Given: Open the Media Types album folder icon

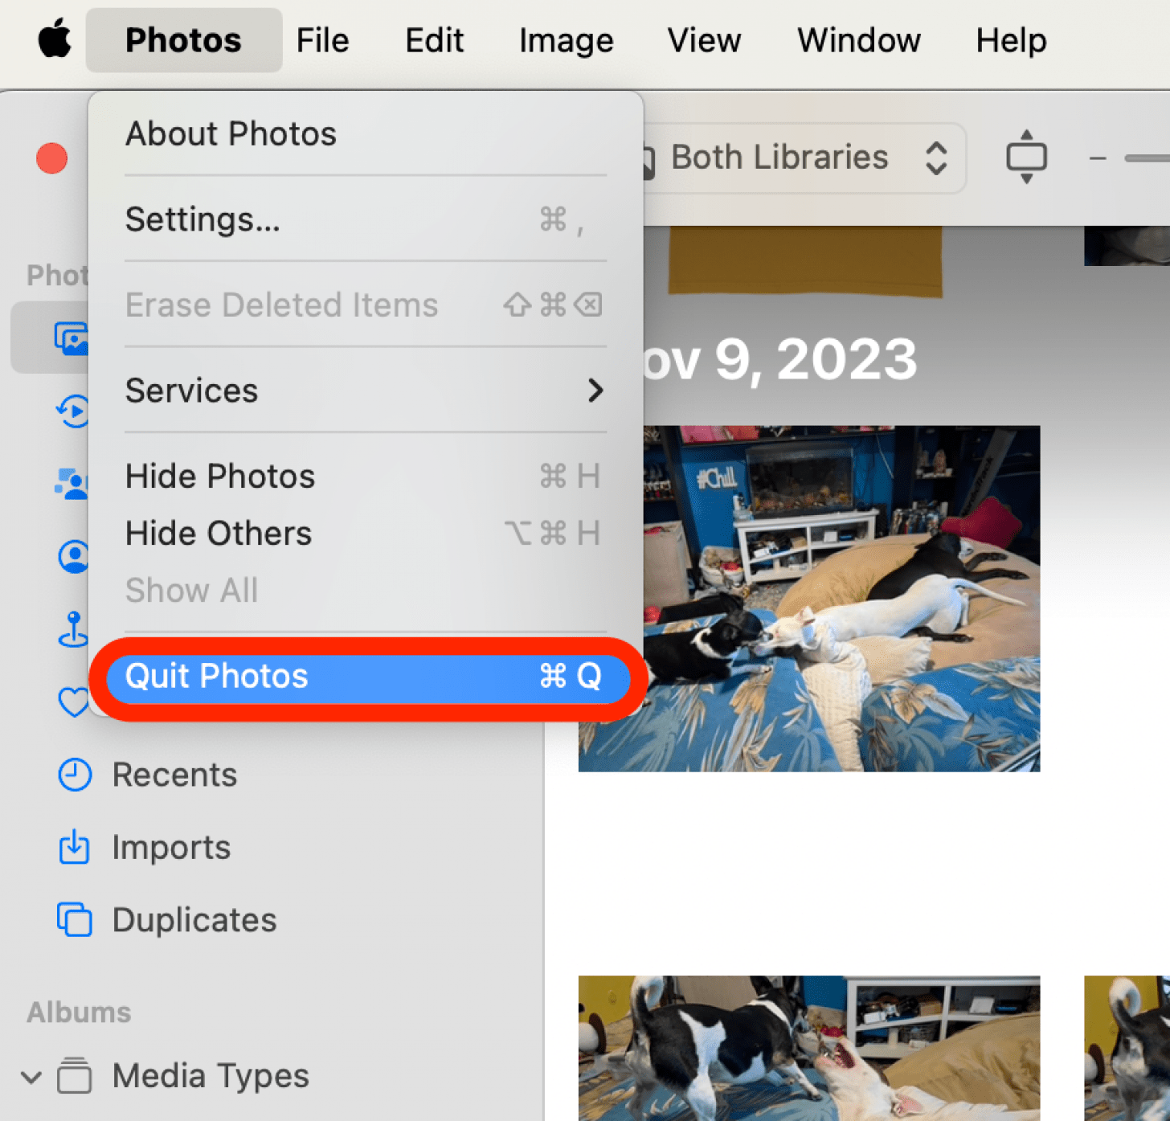Looking at the screenshot, I should [75, 1075].
